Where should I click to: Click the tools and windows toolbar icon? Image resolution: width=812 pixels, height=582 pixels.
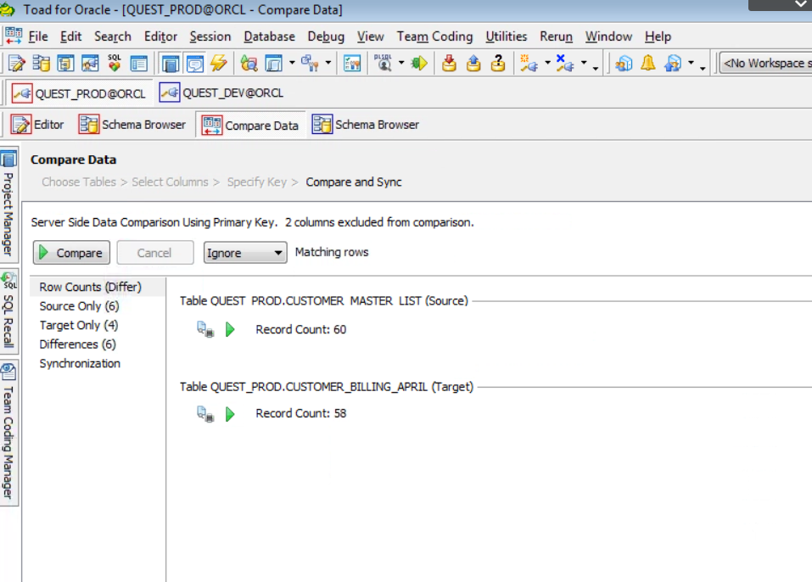click(310, 63)
